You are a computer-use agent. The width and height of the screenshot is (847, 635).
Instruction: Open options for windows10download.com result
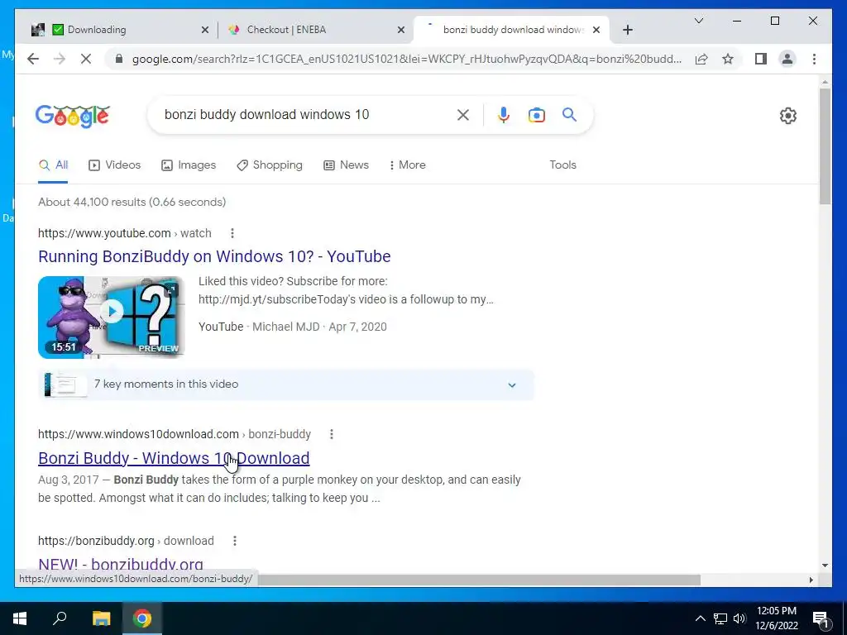[332, 434]
